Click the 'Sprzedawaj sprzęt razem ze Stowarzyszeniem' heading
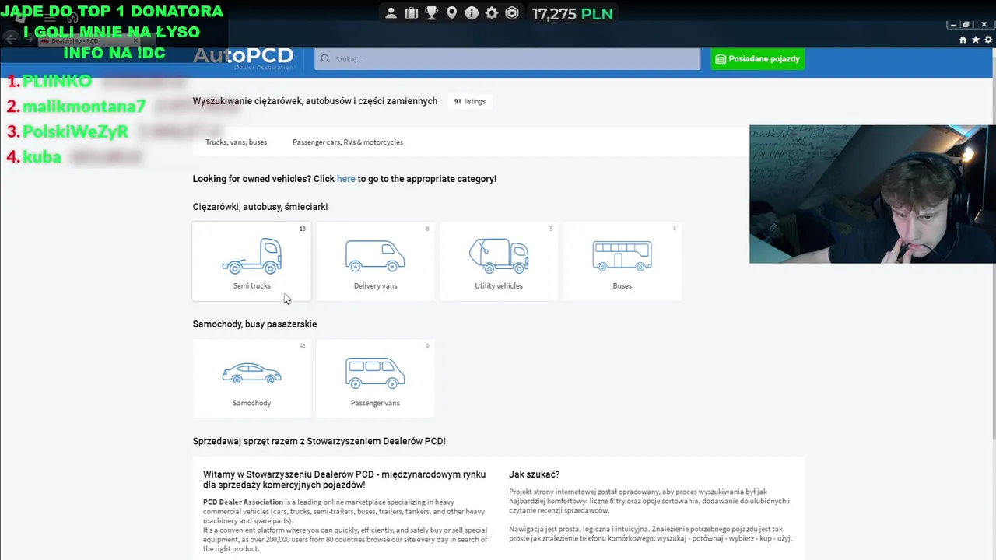 pyautogui.click(x=319, y=441)
